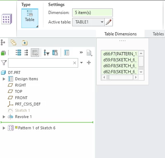Click the RIGHT plane icon
Image resolution: width=165 pixels, height=158 pixels.
(10, 85)
